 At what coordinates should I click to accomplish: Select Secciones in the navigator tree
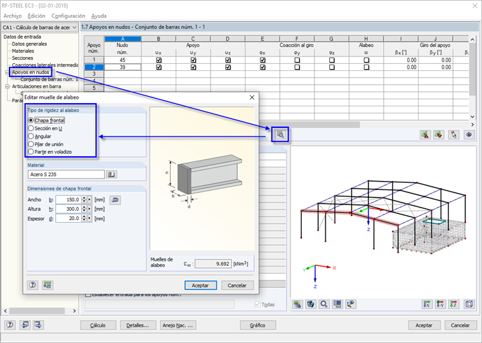(22, 58)
